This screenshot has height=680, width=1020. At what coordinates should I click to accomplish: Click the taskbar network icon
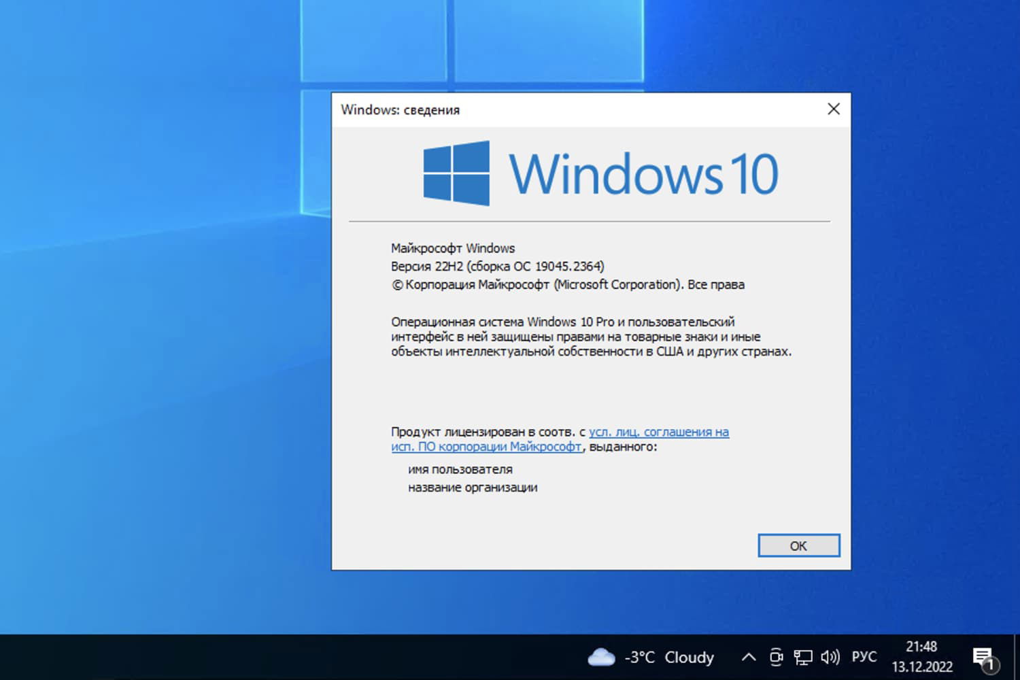[x=804, y=657]
